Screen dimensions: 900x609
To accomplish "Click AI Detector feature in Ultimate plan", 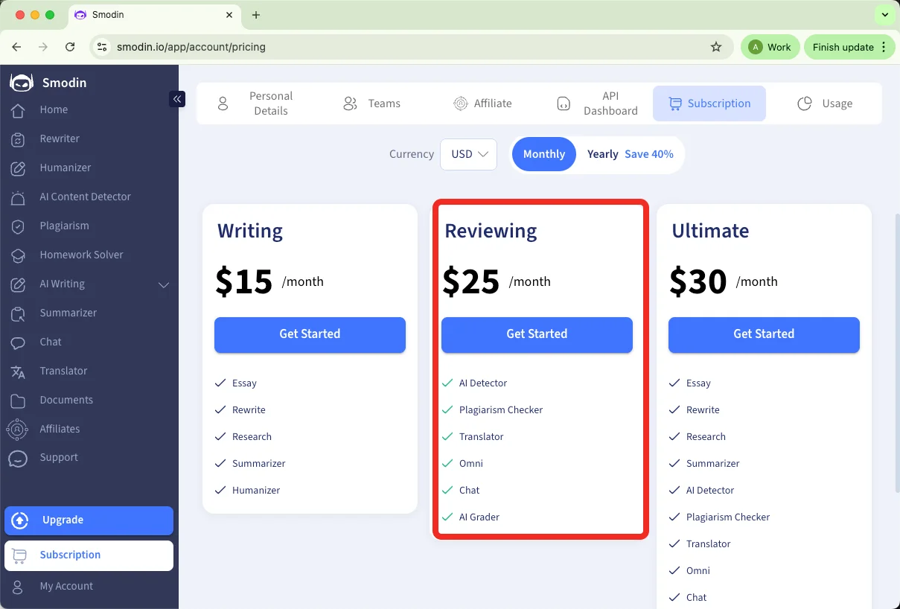I will tap(710, 491).
